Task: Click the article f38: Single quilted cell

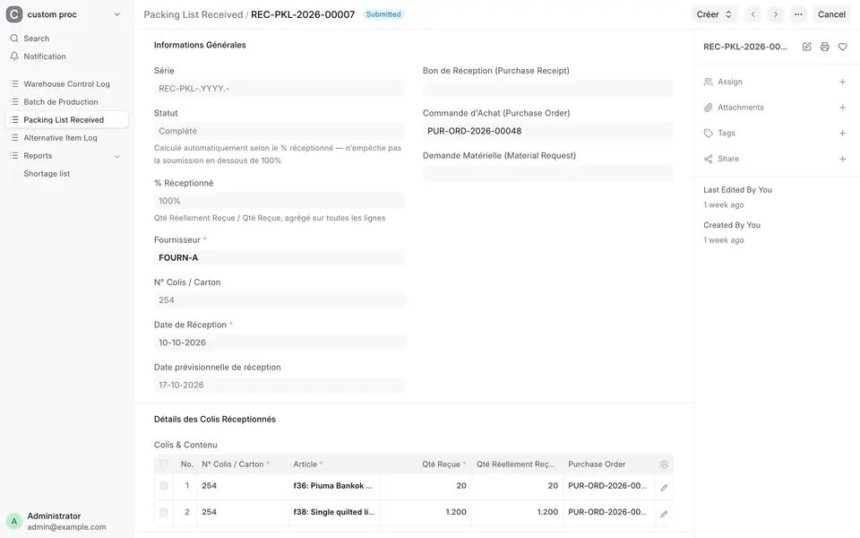Action: [334, 512]
